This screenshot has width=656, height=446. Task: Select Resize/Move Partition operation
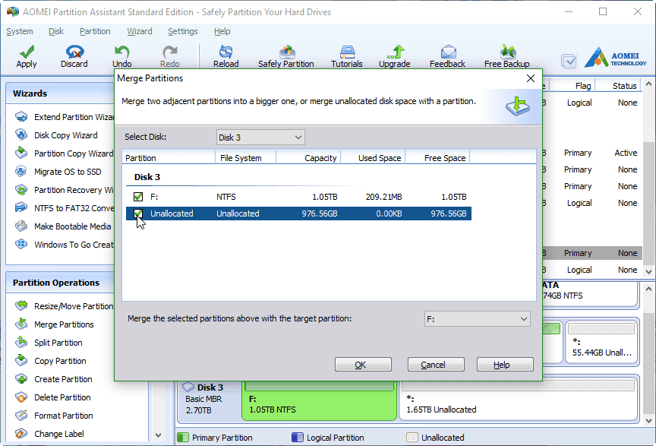65,306
